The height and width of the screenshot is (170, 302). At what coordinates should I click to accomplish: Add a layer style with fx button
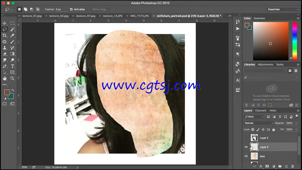[x=261, y=166]
